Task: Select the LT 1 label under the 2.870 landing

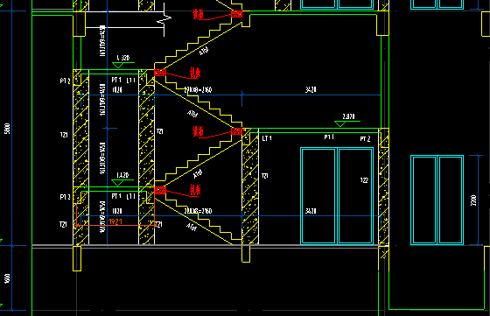Action: point(267,138)
